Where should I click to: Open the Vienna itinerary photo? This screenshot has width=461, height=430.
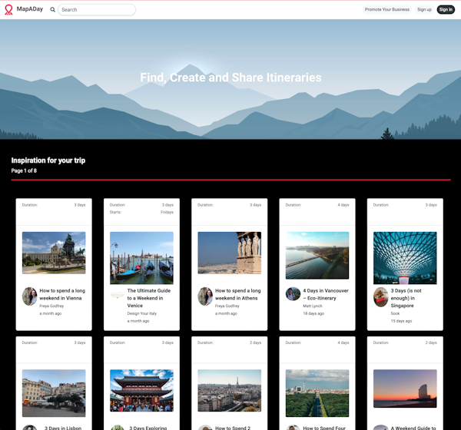(x=54, y=253)
